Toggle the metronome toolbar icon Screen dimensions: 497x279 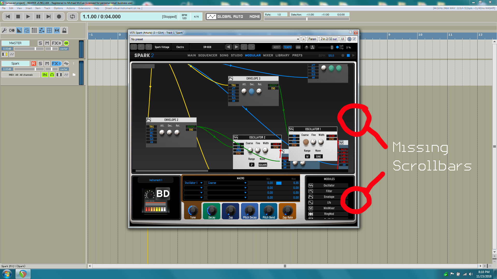pyautogui.click(x=12, y=30)
